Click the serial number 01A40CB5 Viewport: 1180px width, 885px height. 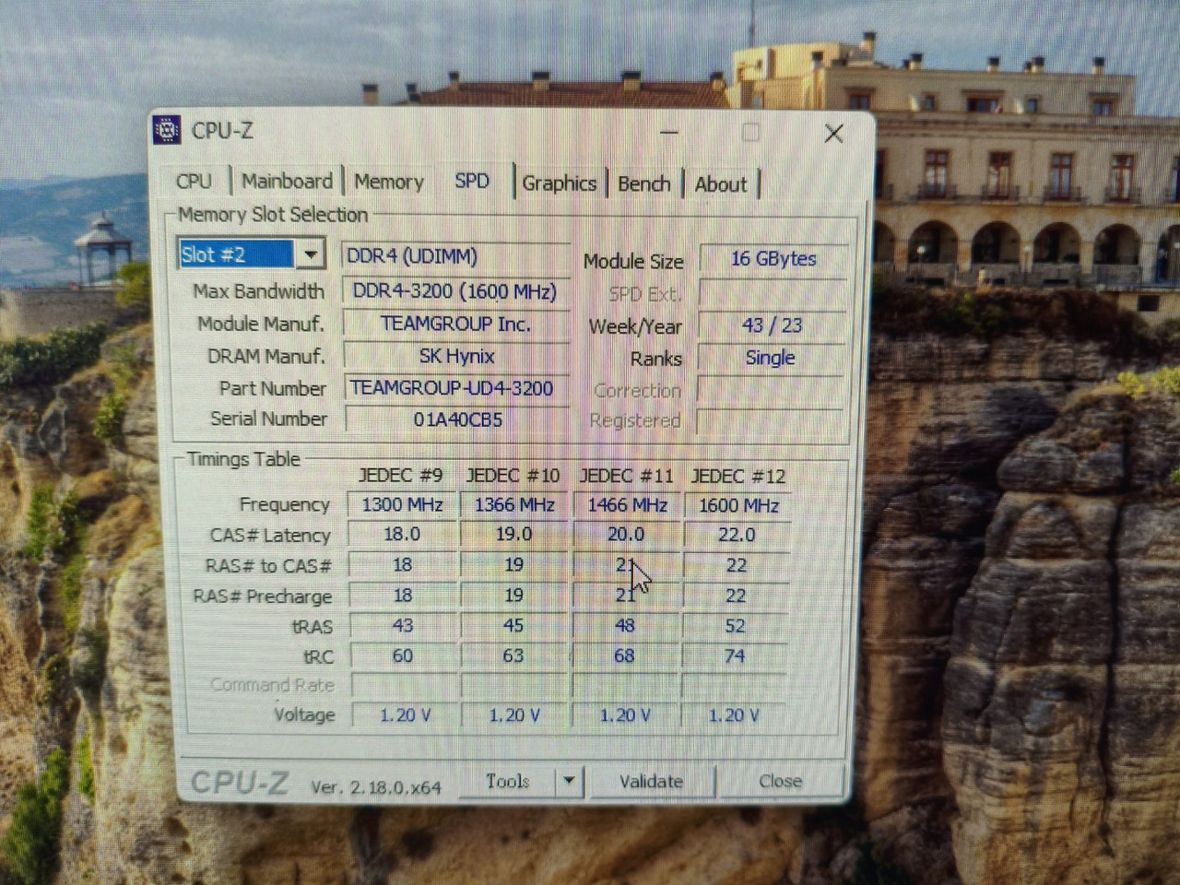pos(457,419)
